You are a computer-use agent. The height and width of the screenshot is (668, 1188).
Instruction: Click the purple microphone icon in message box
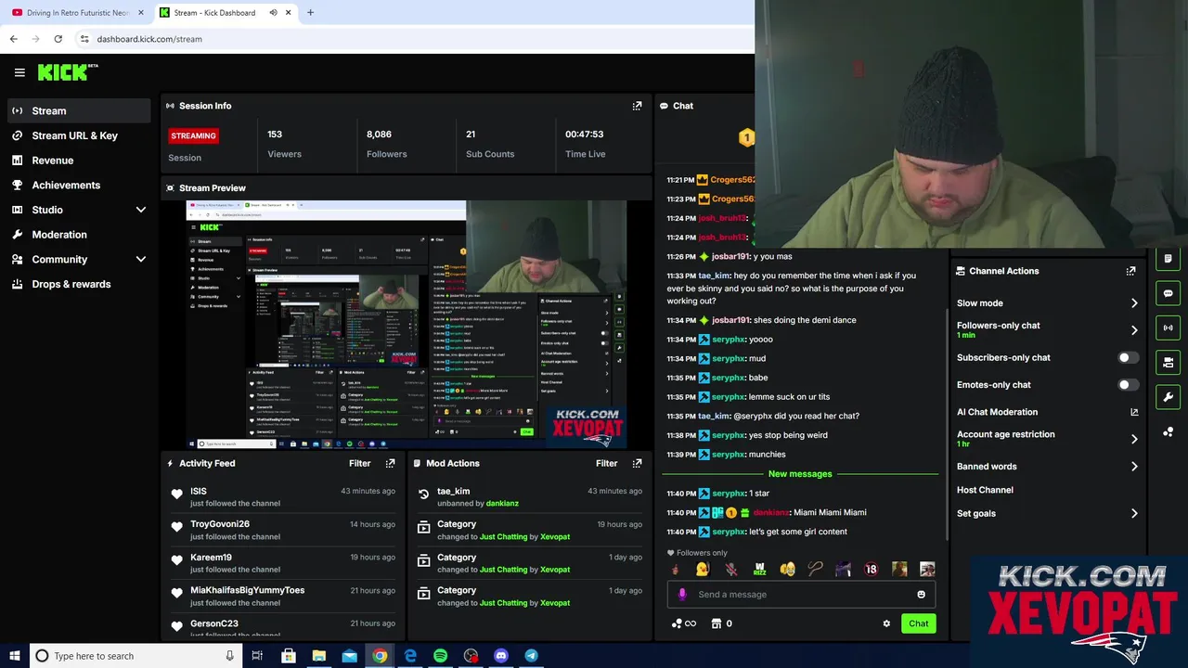[682, 595]
